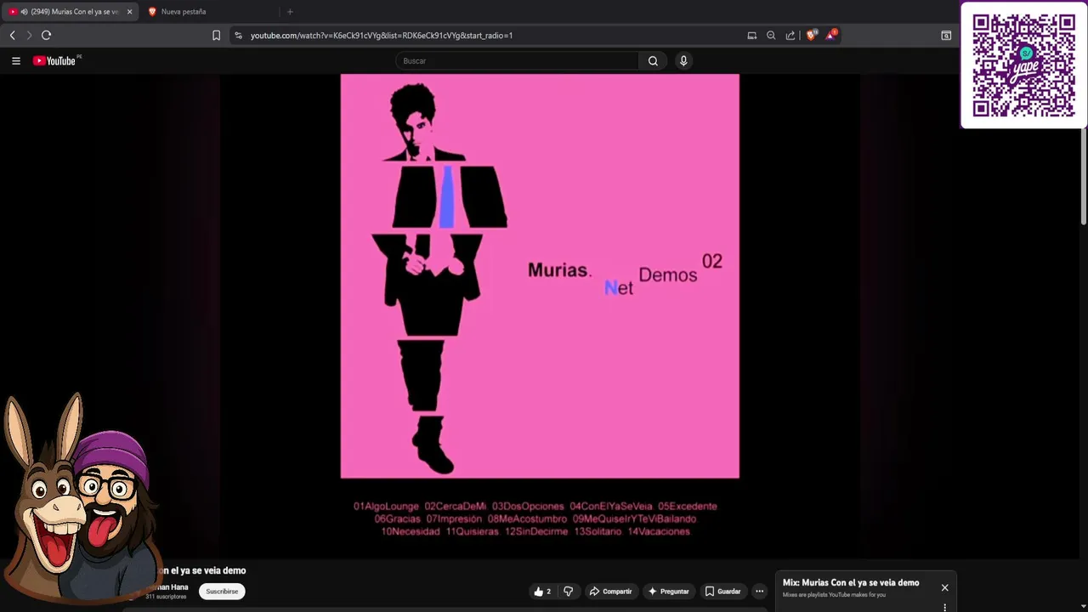Toggle the browser sidebar panel icon

pyautogui.click(x=946, y=36)
